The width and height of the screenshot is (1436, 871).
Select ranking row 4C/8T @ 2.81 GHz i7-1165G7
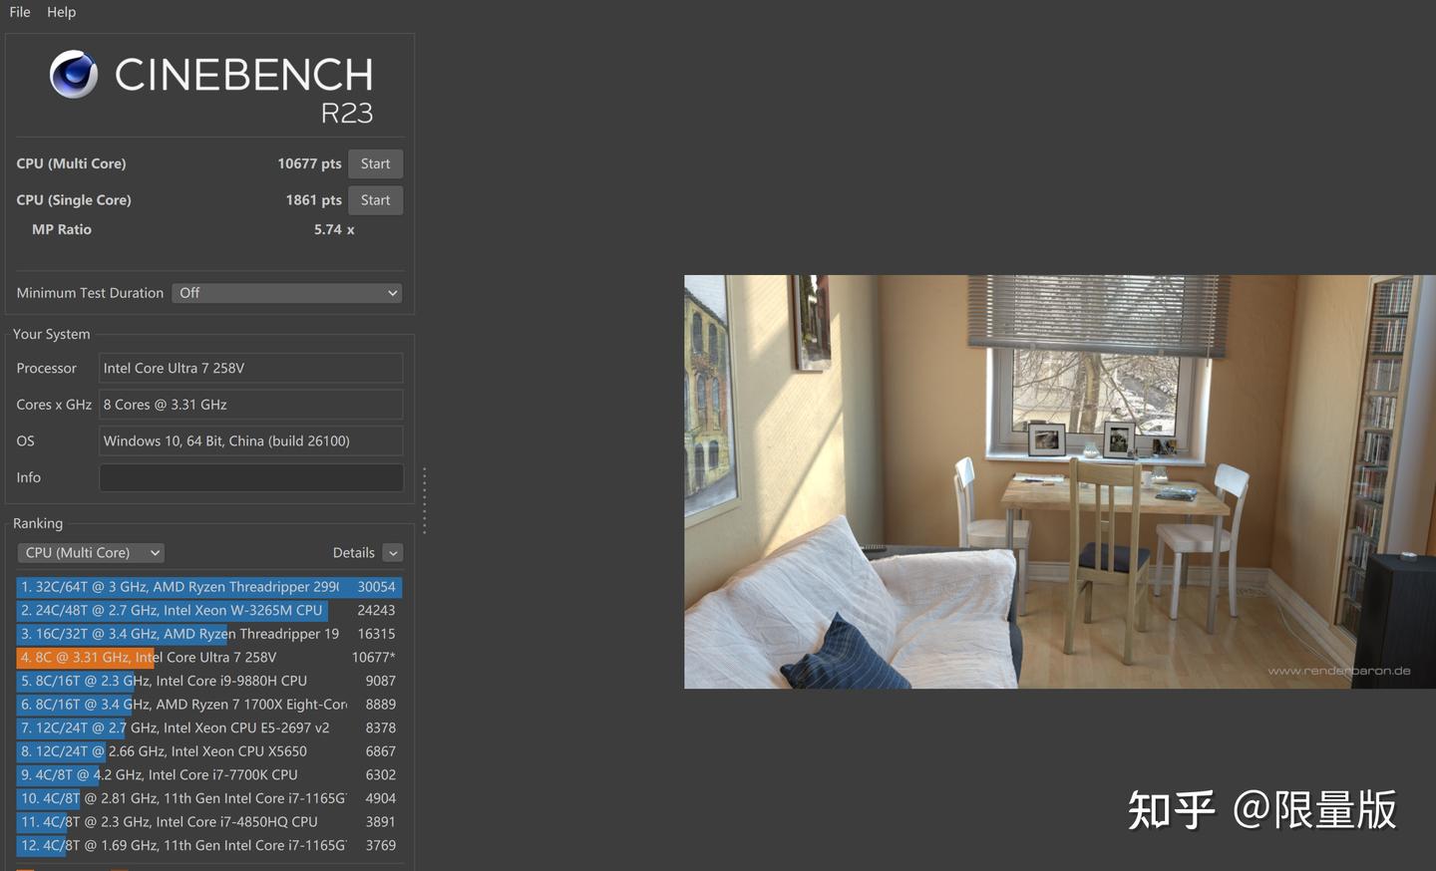pos(209,798)
